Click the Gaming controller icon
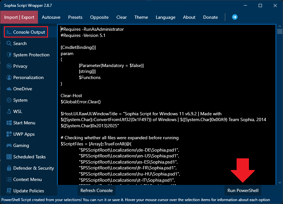The height and width of the screenshot is (204, 283). click(x=9, y=145)
